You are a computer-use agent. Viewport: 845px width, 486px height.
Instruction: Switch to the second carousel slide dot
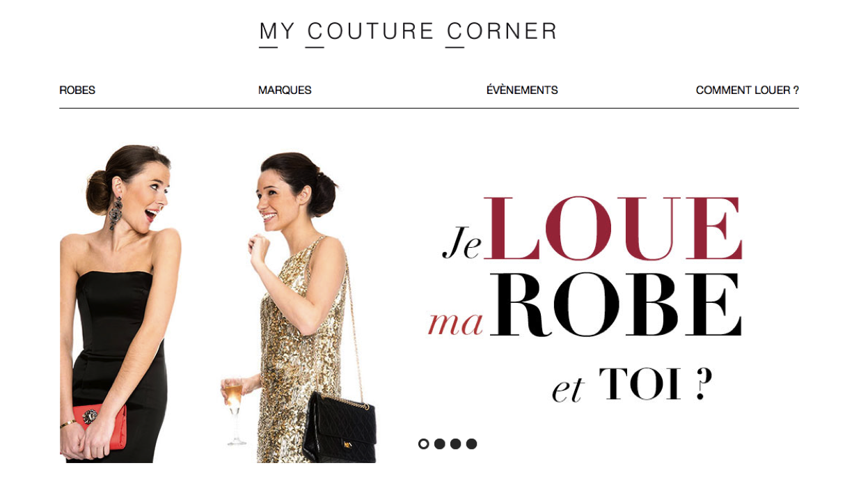pos(439,444)
